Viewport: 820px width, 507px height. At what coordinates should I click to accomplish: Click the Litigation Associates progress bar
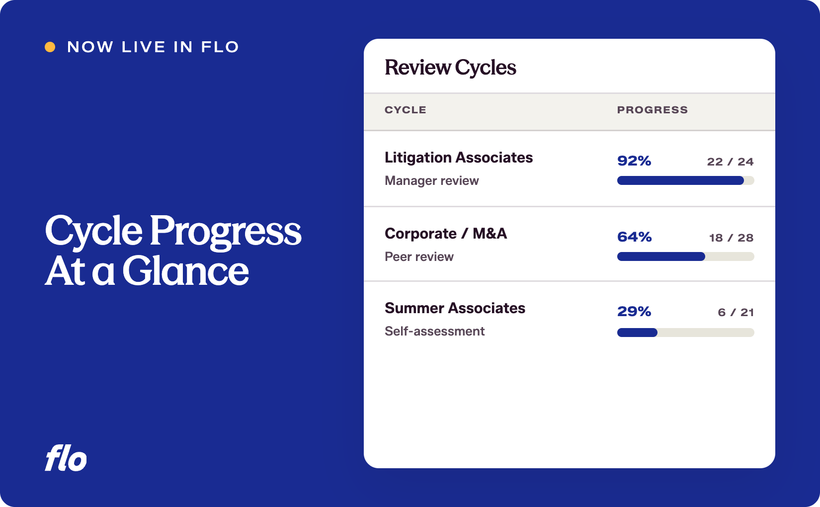pyautogui.click(x=685, y=180)
